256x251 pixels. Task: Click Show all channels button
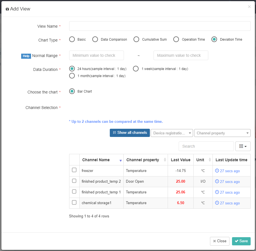click(130, 133)
